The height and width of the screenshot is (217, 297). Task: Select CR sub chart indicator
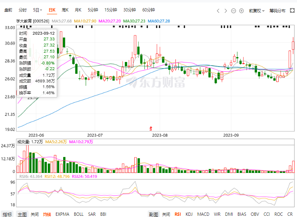tap(290, 214)
